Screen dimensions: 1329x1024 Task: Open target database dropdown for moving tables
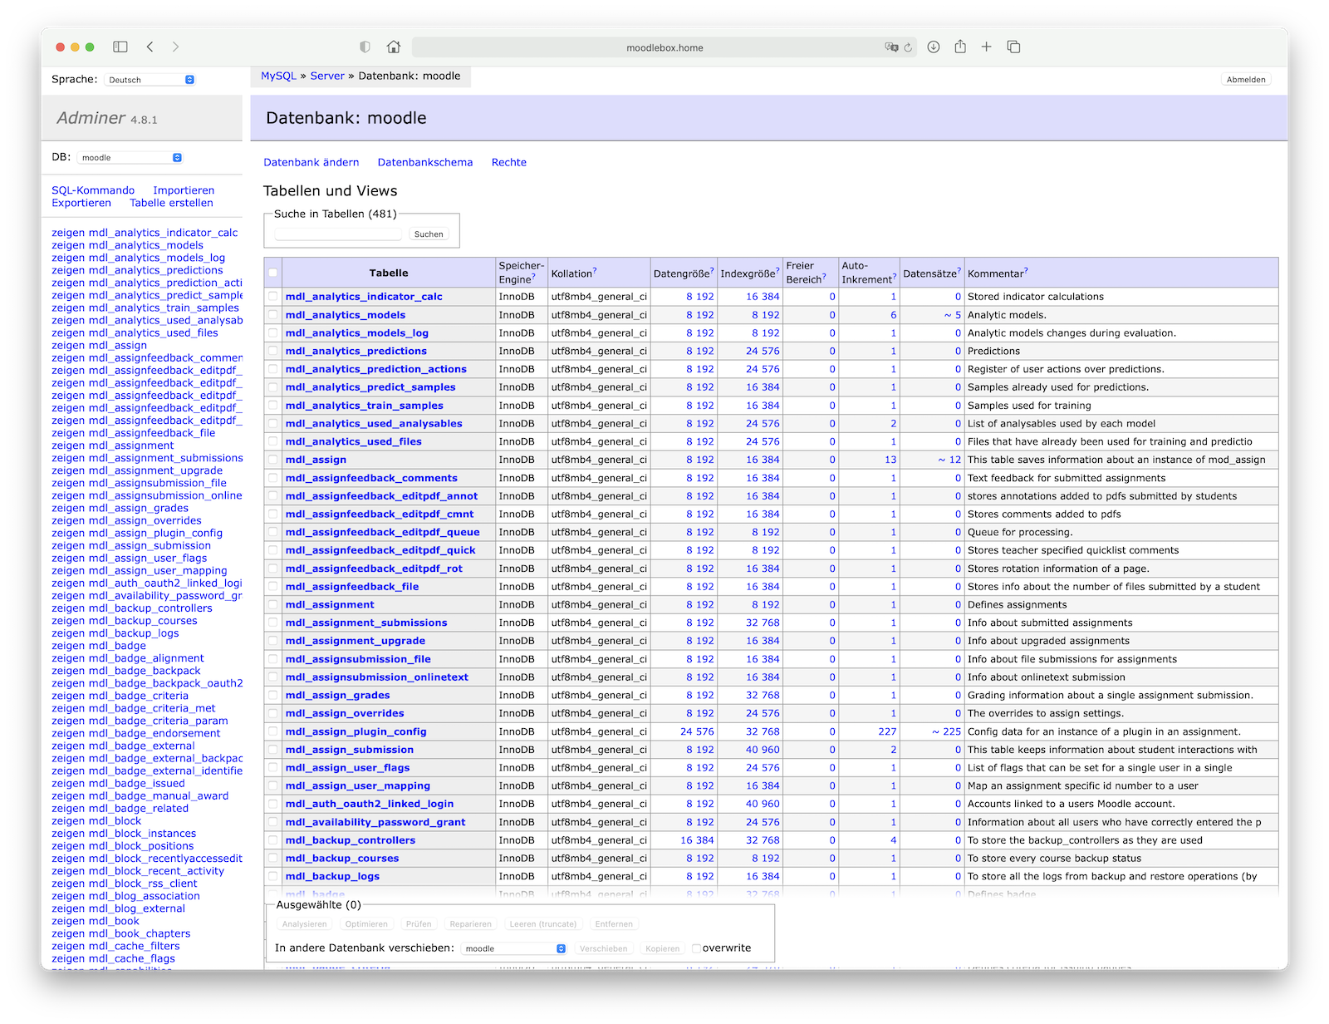point(514,948)
